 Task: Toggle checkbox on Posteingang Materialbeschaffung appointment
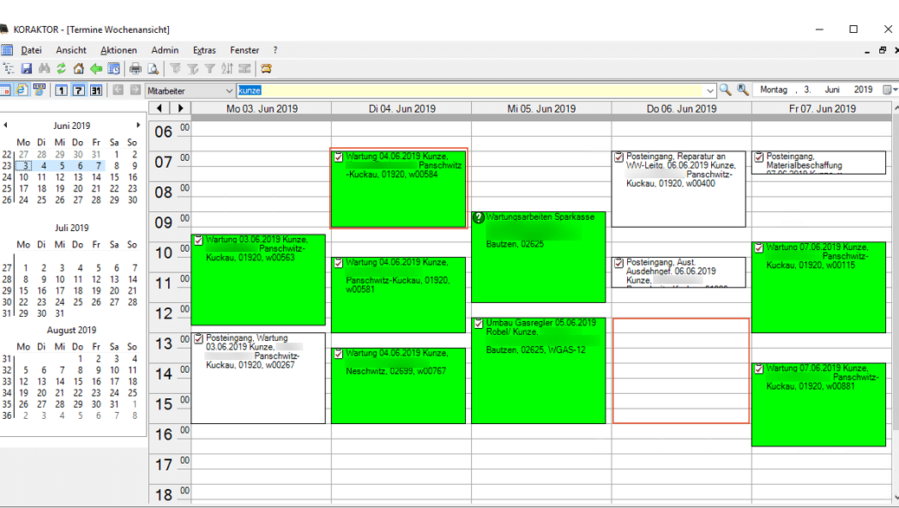coord(760,157)
